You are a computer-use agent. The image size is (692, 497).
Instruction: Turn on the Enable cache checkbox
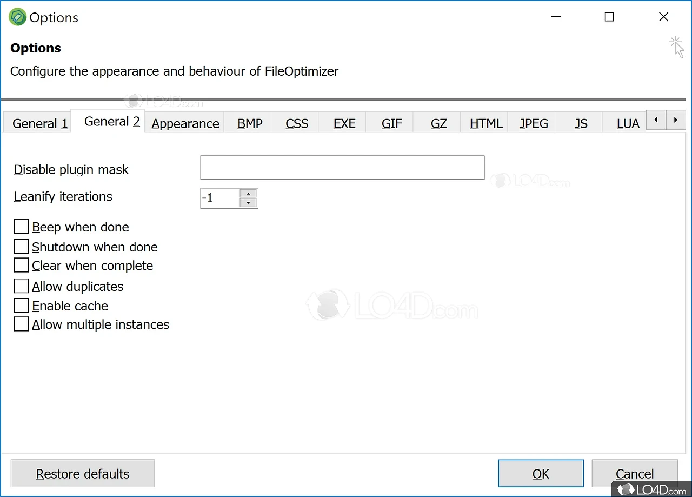click(21, 306)
